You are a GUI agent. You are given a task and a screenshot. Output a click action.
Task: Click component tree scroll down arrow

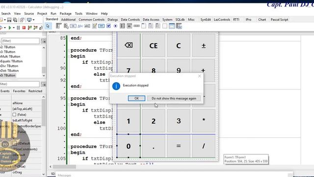coord(44,76)
